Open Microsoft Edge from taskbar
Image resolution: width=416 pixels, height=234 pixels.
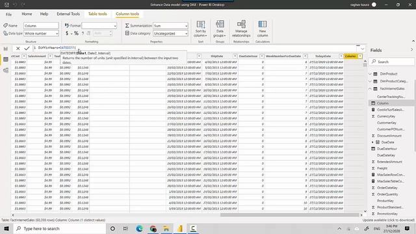[139, 228]
